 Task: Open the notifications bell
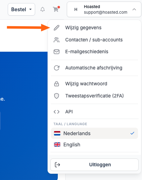(43, 9)
